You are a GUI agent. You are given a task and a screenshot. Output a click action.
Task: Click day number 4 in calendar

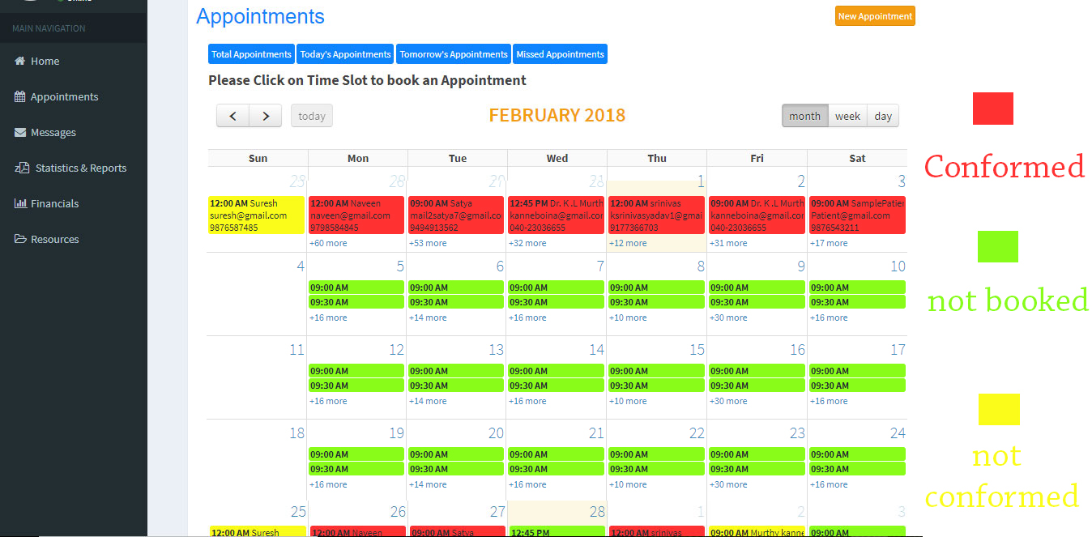pyautogui.click(x=301, y=266)
